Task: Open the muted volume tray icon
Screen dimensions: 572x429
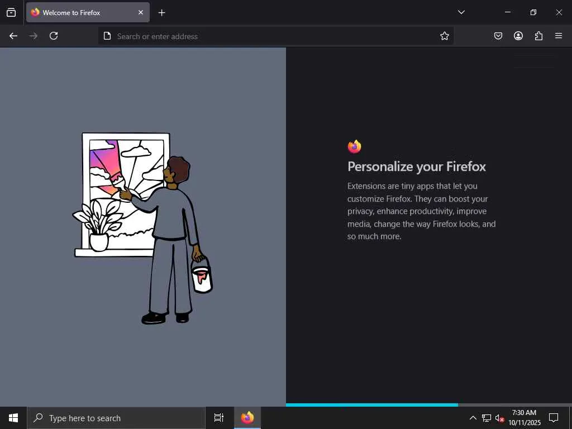Action: click(499, 418)
